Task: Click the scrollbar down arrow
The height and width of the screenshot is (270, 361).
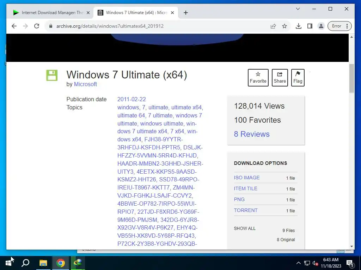Action: [351, 246]
